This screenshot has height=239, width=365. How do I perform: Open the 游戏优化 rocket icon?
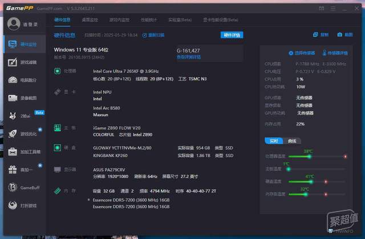point(13,133)
